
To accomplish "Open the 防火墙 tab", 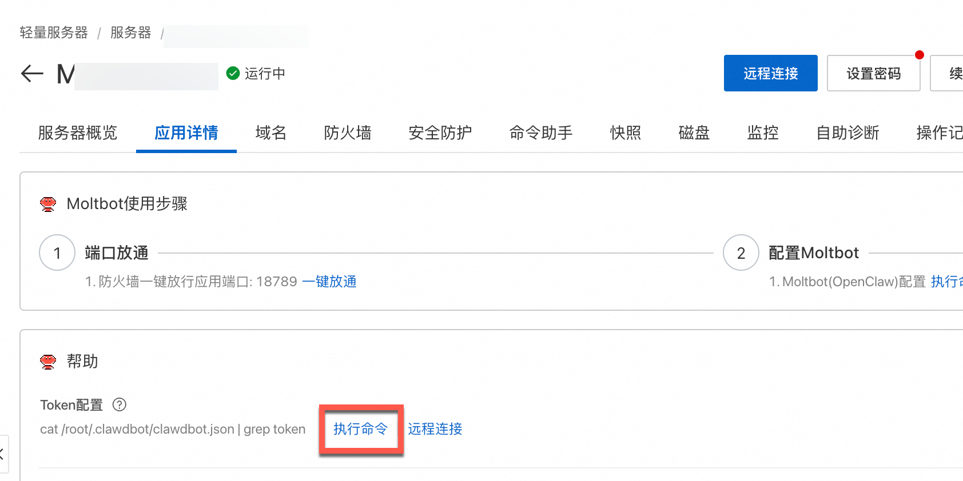I will pyautogui.click(x=348, y=133).
